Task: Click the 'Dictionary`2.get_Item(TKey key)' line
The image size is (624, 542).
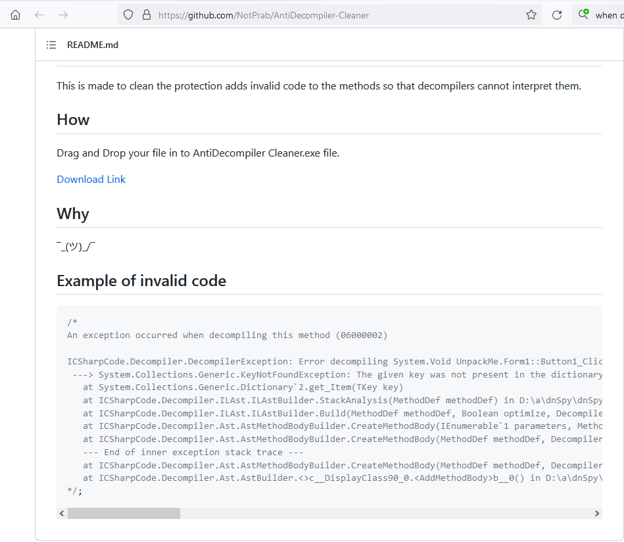Action: tap(243, 387)
